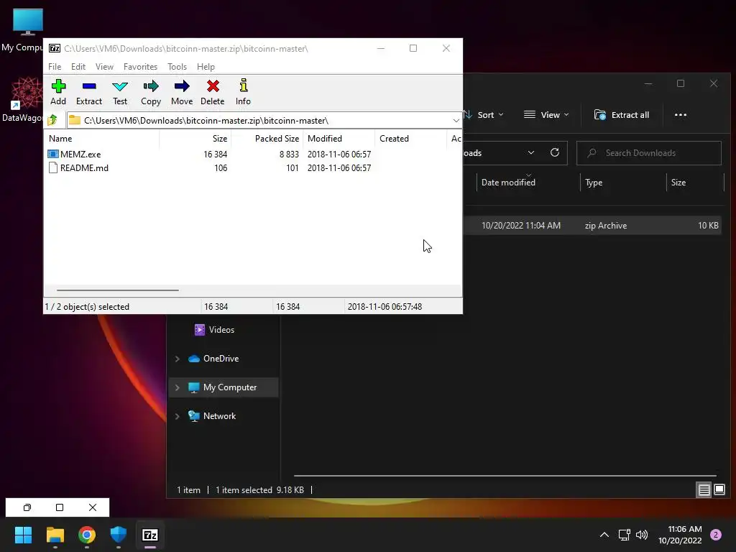
Task: Click Extract all in Explorer
Action: pos(622,114)
